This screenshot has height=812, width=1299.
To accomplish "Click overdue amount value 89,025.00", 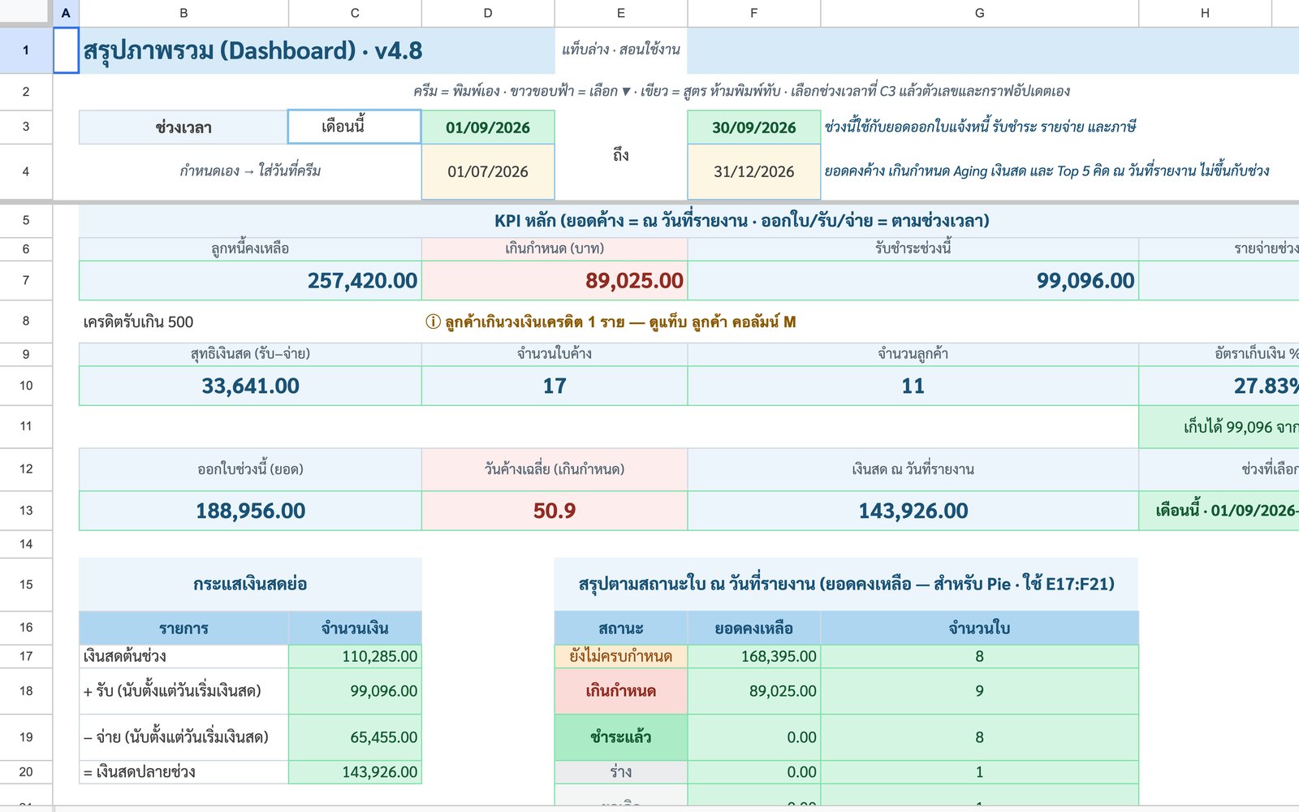I will 555,280.
